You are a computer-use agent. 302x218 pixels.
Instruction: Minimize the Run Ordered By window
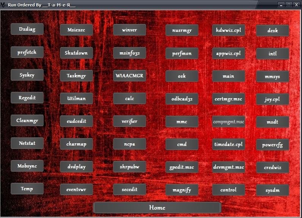pos(281,5)
